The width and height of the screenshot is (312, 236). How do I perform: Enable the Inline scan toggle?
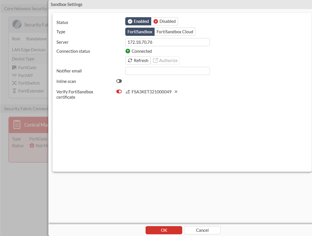[119, 81]
